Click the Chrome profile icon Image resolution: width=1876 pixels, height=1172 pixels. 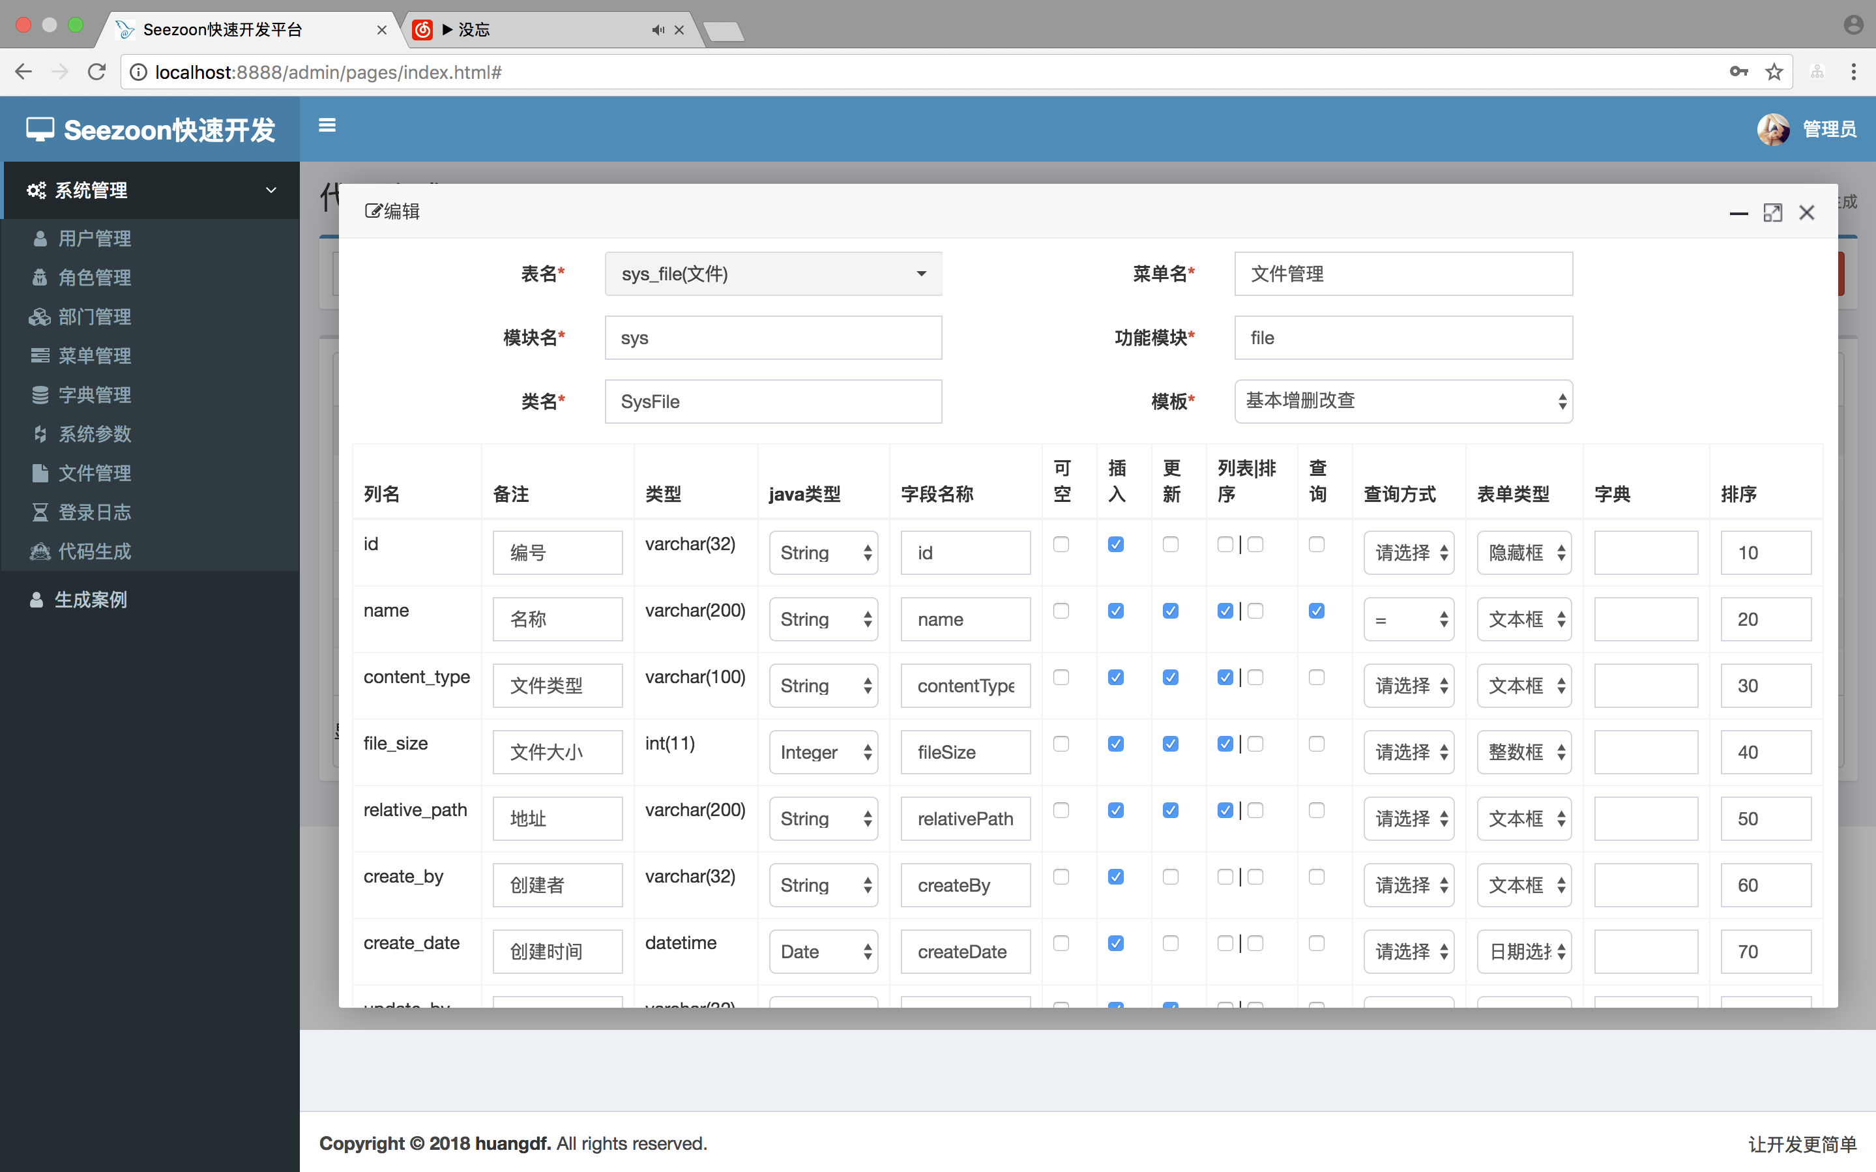coord(1854,25)
